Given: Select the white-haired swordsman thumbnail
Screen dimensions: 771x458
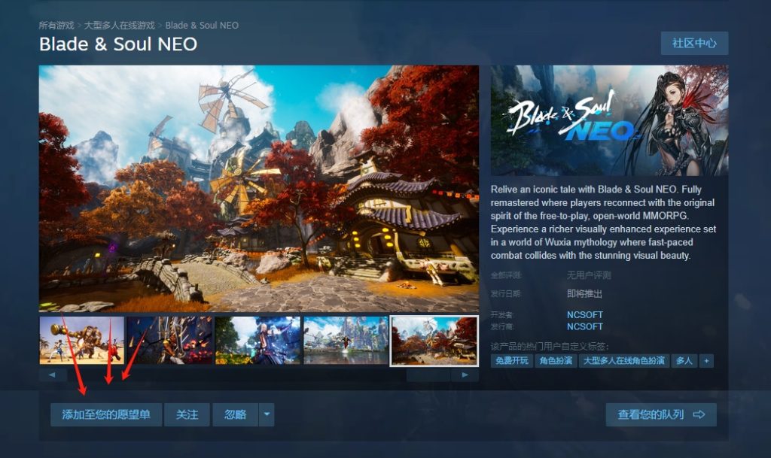Looking at the screenshot, I should (258, 340).
